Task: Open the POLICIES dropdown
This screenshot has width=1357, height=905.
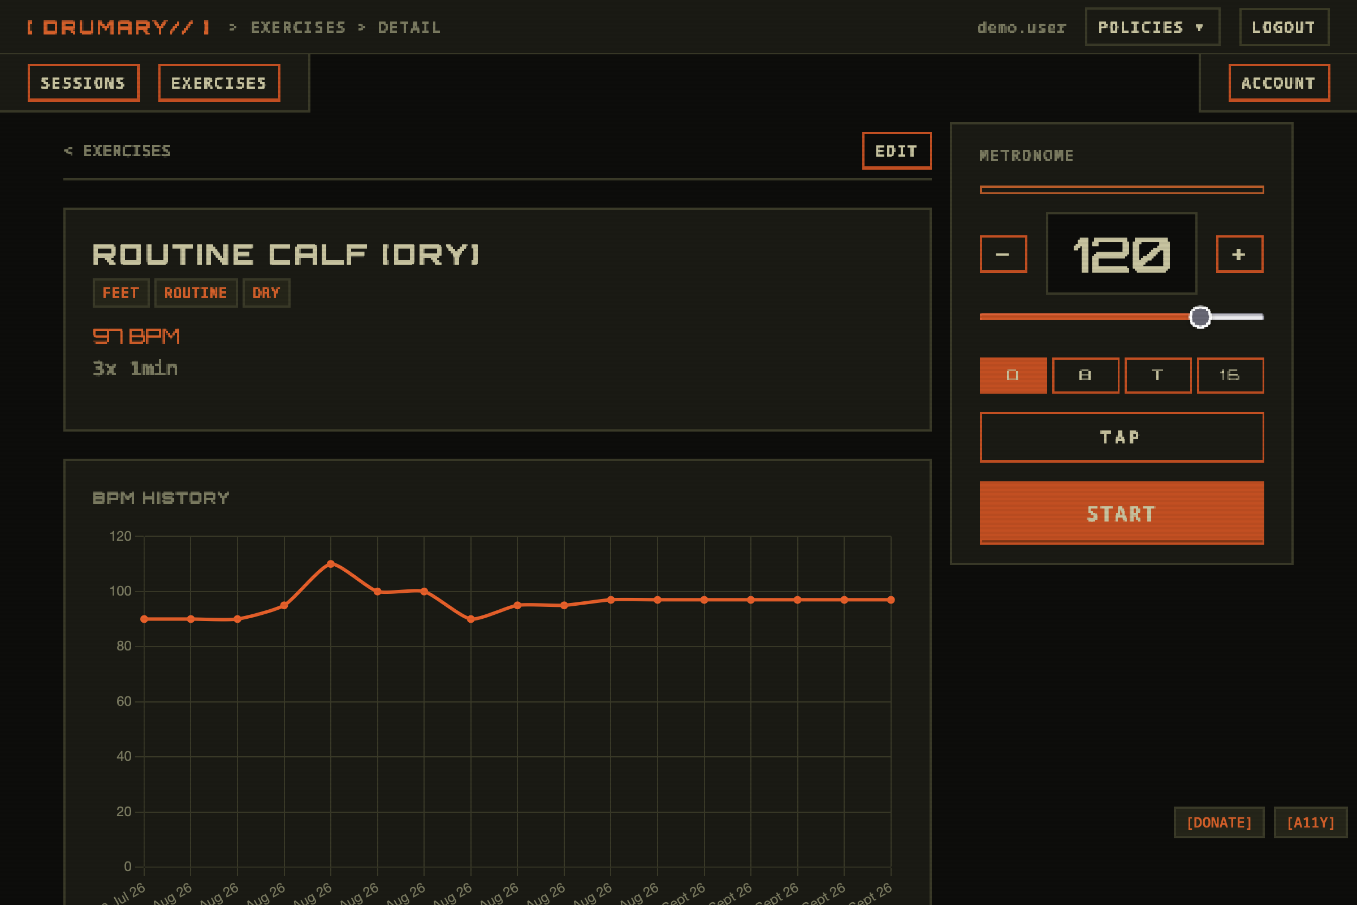Action: pos(1152,27)
